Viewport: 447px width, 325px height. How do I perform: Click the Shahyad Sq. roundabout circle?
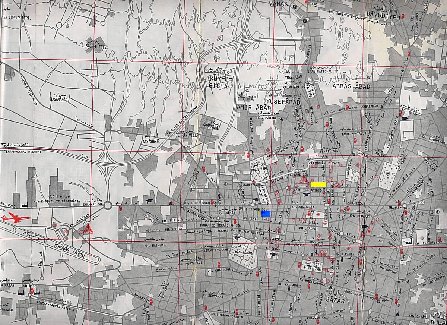[108, 205]
